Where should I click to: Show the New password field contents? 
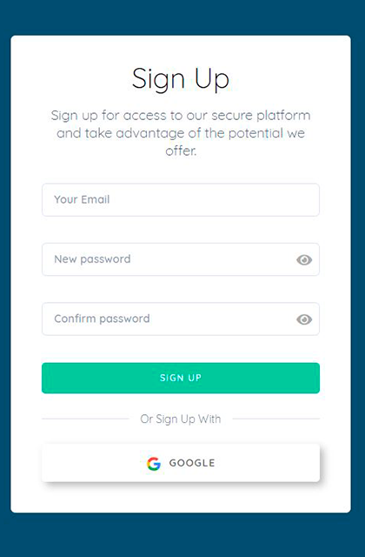[304, 259]
